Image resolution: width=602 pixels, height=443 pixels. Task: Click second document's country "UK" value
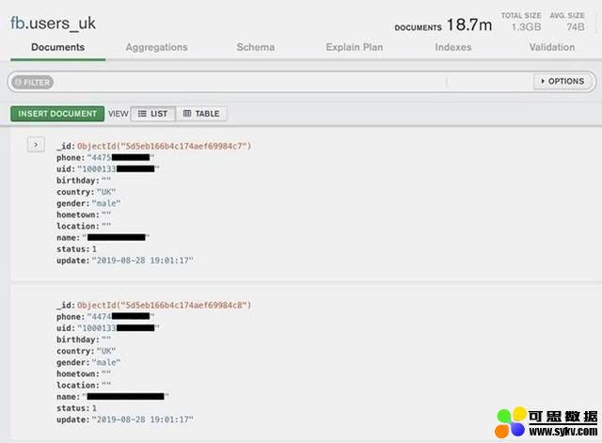click(106, 351)
